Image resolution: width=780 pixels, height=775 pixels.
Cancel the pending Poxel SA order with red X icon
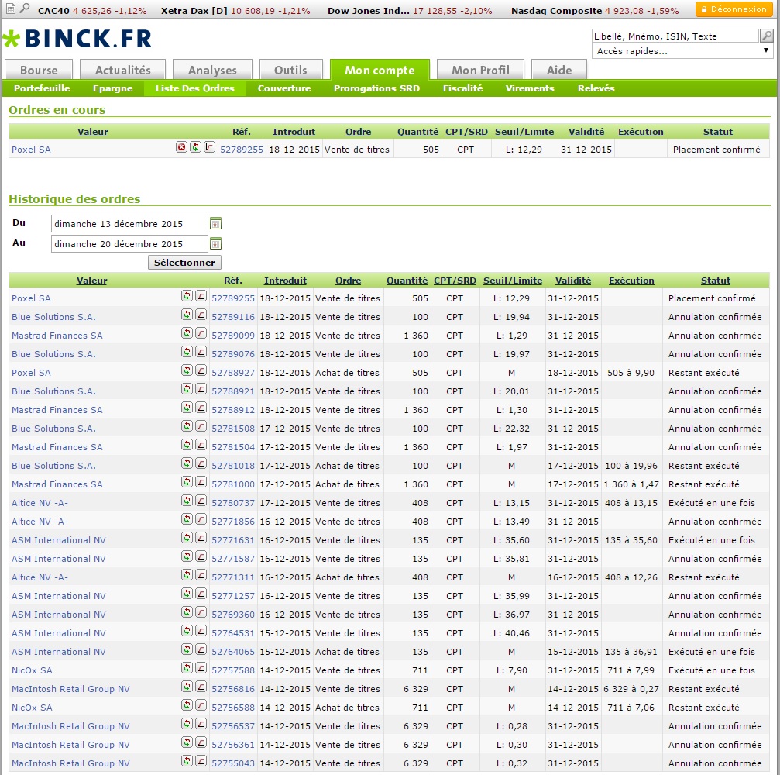tap(182, 147)
